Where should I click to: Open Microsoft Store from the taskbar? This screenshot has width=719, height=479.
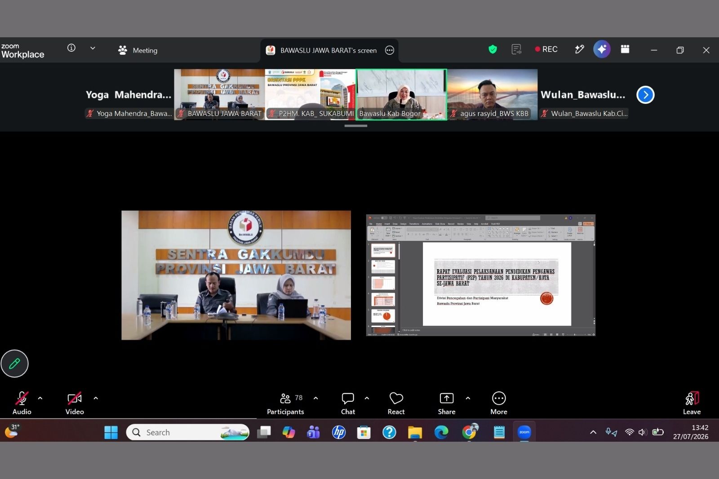(364, 432)
